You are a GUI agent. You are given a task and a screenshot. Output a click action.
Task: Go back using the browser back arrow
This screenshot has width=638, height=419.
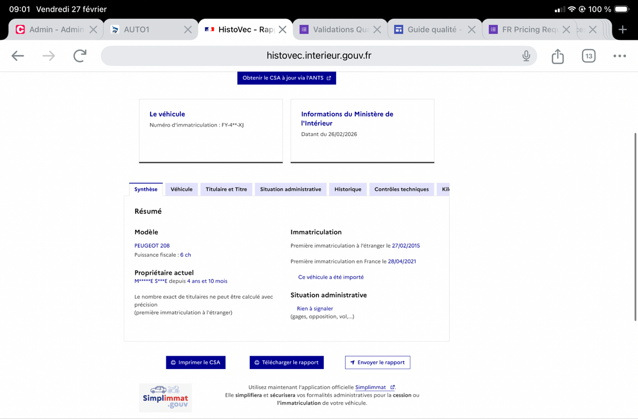point(18,56)
